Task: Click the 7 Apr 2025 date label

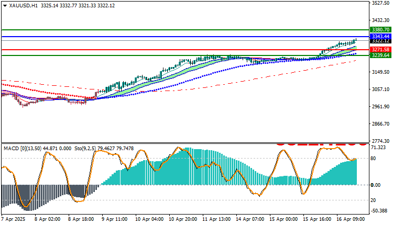Action: point(14,219)
